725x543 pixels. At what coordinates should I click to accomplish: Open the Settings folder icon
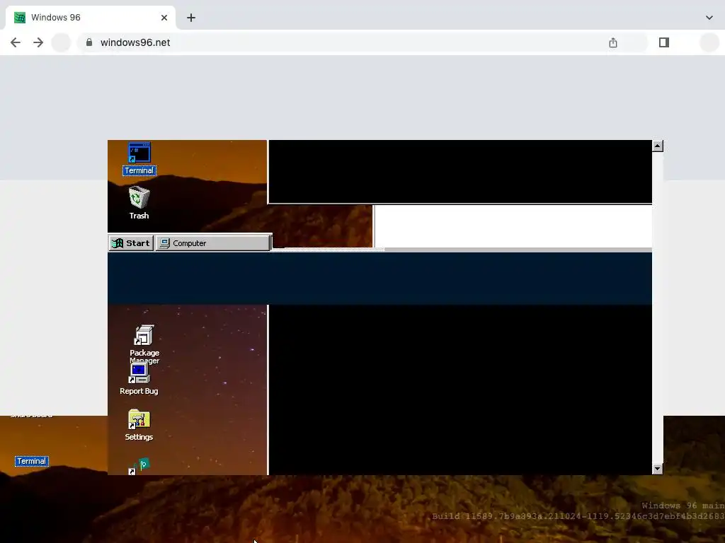coord(139,425)
